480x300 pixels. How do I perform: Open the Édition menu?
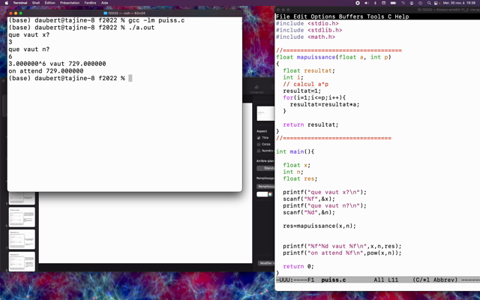pyautogui.click(x=50, y=2)
